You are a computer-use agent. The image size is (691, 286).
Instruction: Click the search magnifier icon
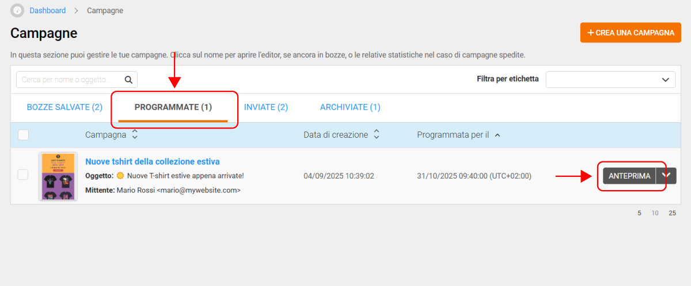click(x=128, y=80)
